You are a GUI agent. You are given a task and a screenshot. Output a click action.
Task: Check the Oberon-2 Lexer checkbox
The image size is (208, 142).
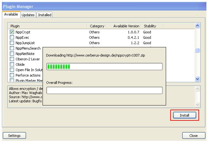(x=12, y=59)
